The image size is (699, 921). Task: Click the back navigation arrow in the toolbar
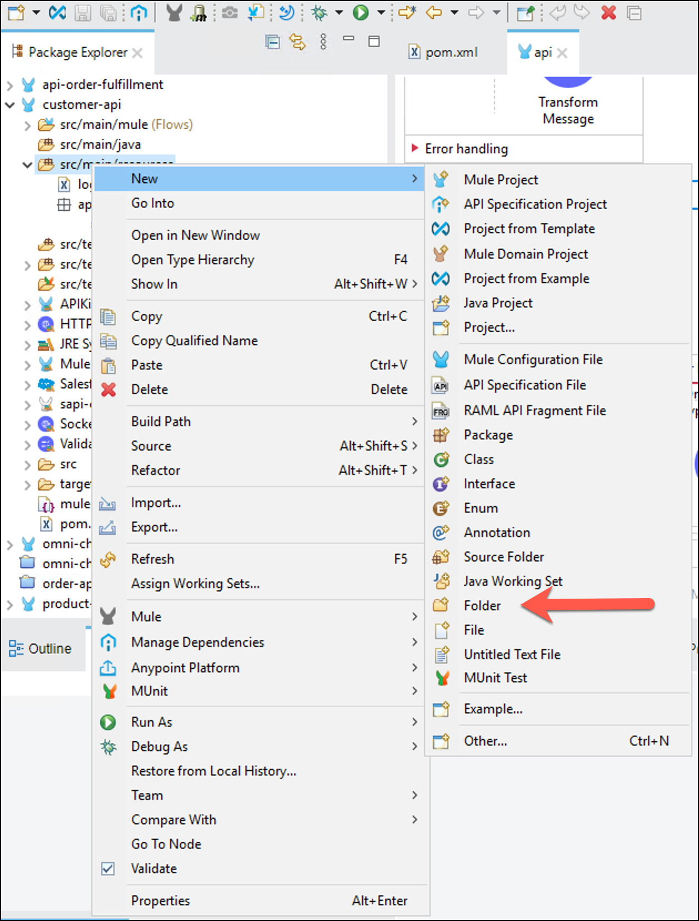tap(434, 12)
